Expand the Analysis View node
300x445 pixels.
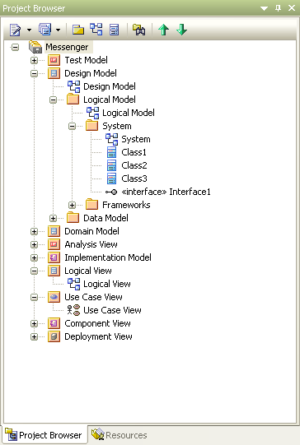[34, 244]
